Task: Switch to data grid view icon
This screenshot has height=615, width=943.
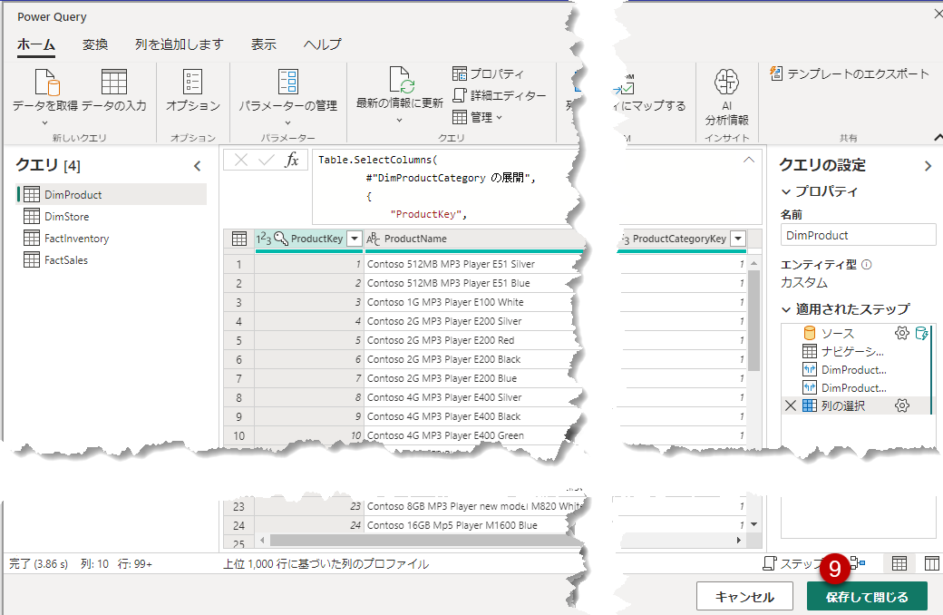Action: (899, 563)
